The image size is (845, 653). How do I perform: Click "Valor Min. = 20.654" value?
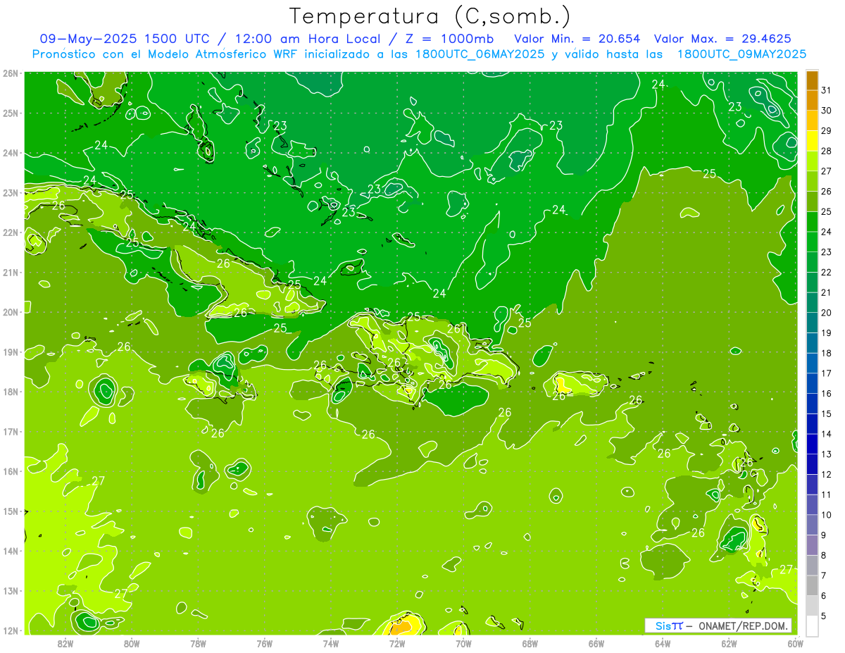[577, 39]
